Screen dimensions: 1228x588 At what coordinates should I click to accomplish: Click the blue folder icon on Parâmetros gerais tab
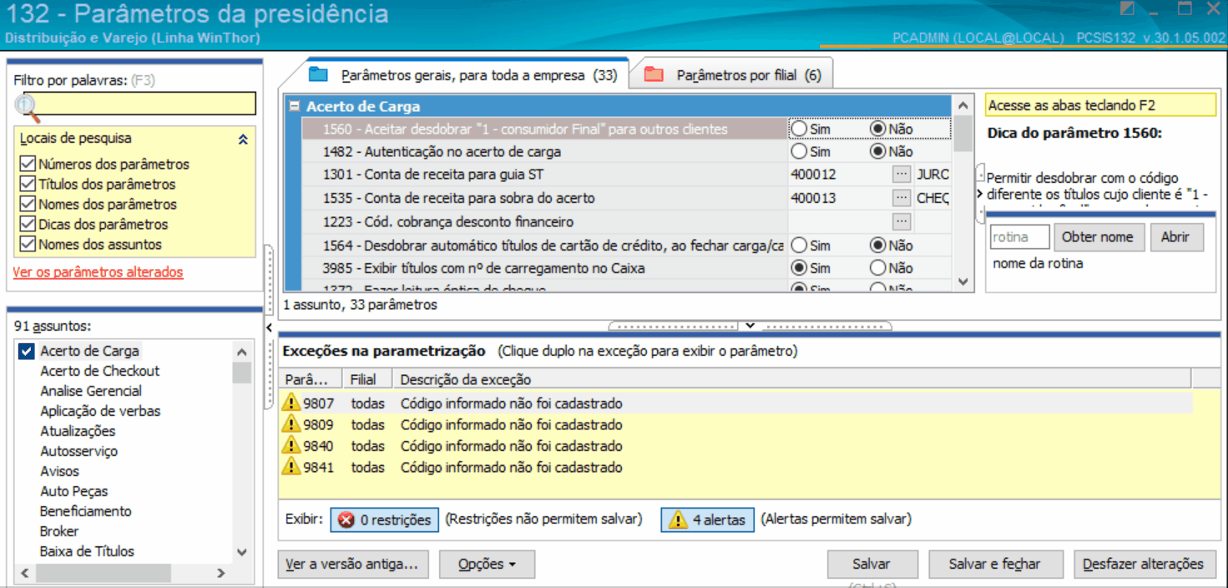318,74
